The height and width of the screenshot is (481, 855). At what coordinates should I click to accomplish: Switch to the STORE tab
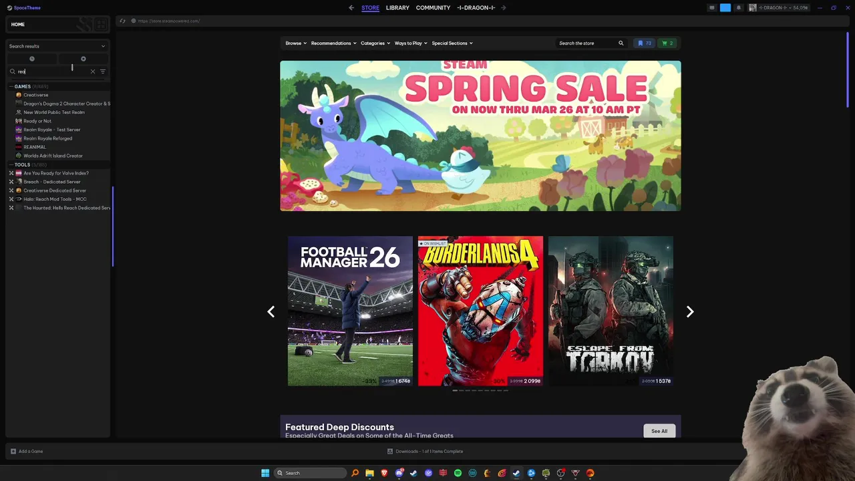[370, 7]
